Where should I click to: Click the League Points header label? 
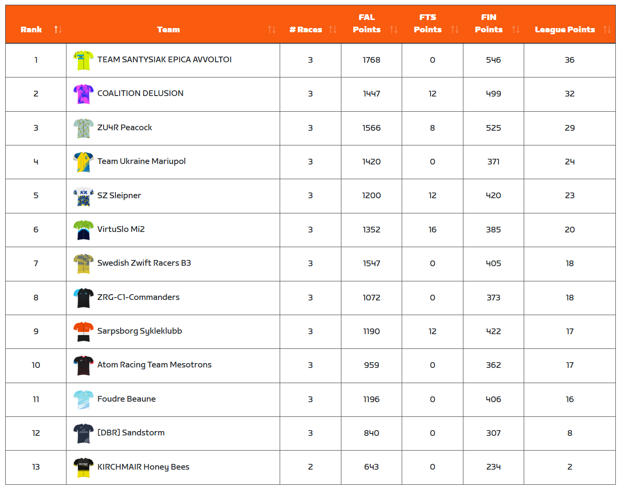click(x=565, y=29)
